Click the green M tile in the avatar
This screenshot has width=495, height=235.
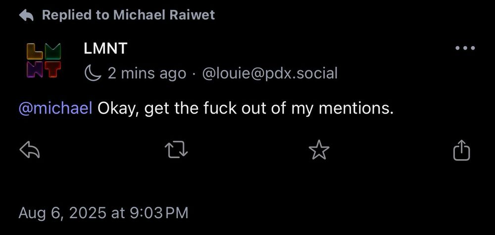click(x=53, y=52)
